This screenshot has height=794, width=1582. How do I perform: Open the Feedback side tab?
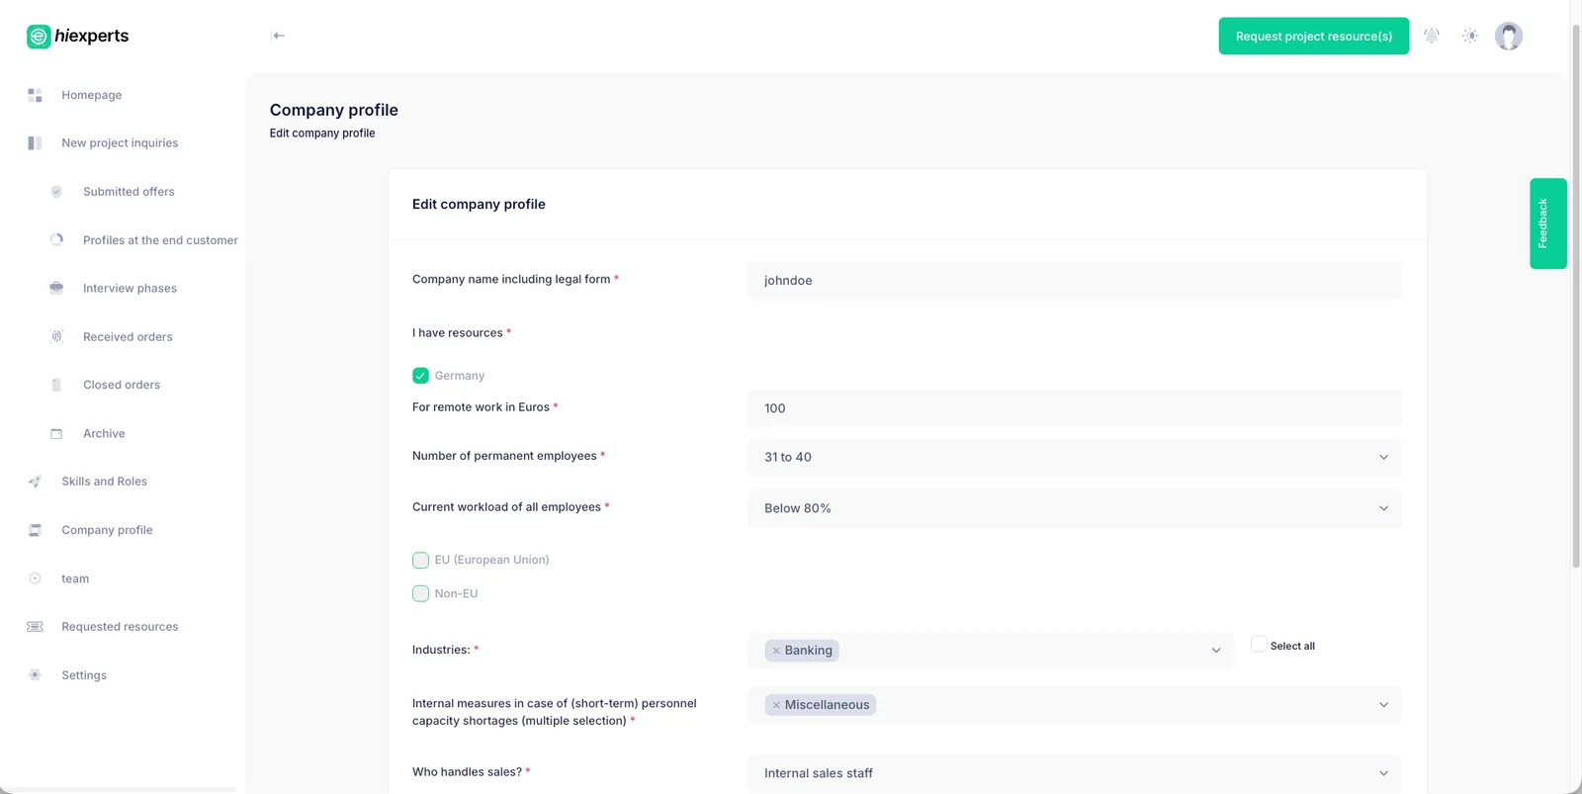pyautogui.click(x=1547, y=223)
